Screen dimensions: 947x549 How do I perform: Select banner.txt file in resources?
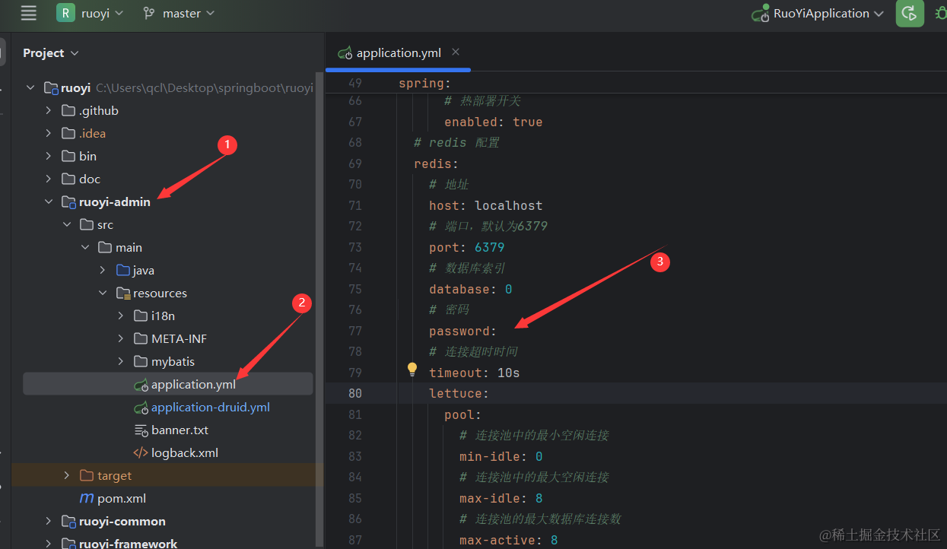(180, 430)
